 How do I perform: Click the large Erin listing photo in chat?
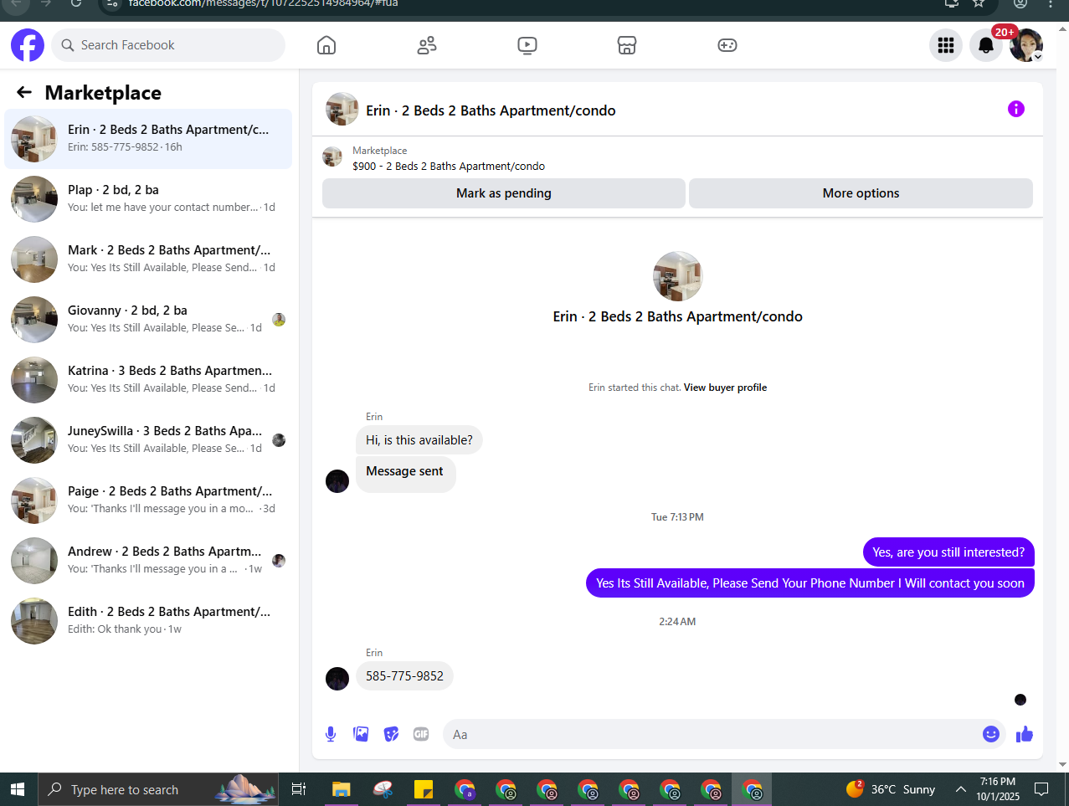677,276
